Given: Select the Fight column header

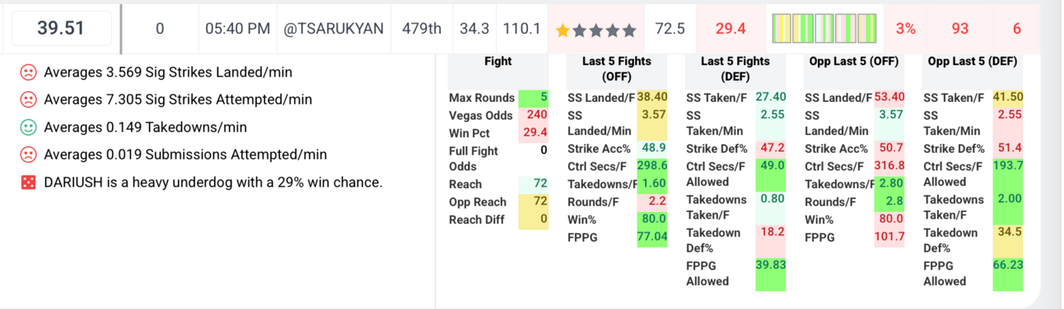Looking at the screenshot, I should (498, 61).
